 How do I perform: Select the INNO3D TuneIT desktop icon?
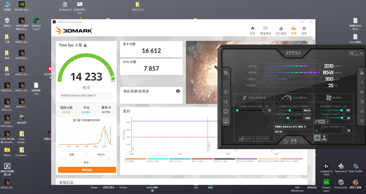pos(36,24)
